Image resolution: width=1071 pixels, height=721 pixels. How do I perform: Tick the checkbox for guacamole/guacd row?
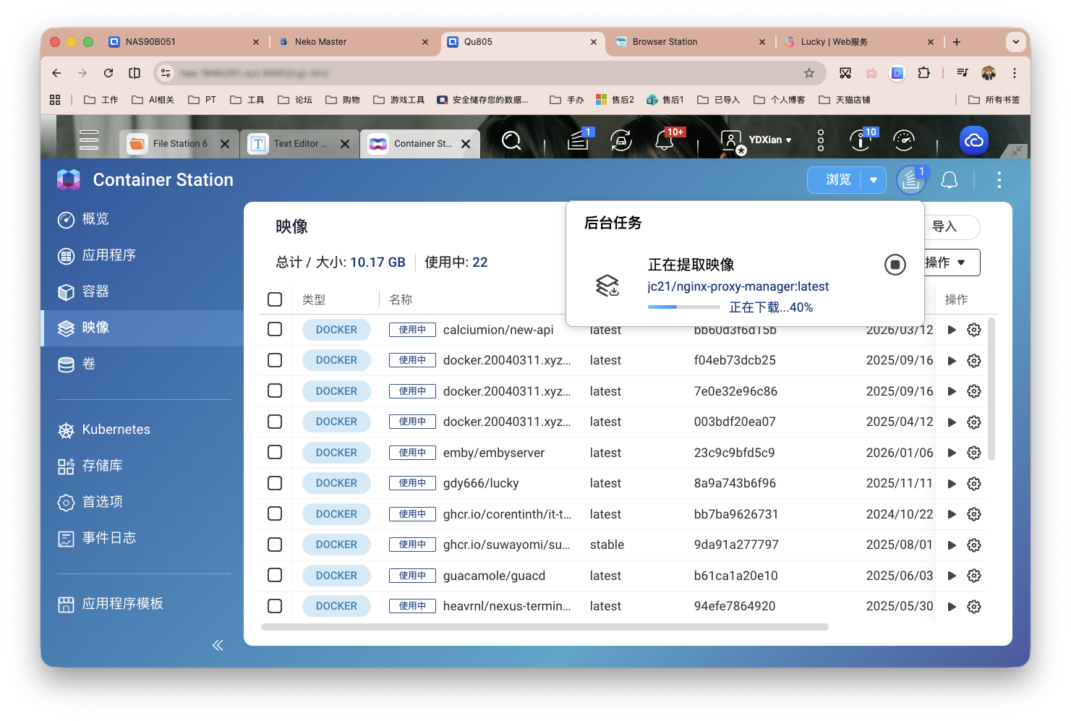click(x=275, y=575)
